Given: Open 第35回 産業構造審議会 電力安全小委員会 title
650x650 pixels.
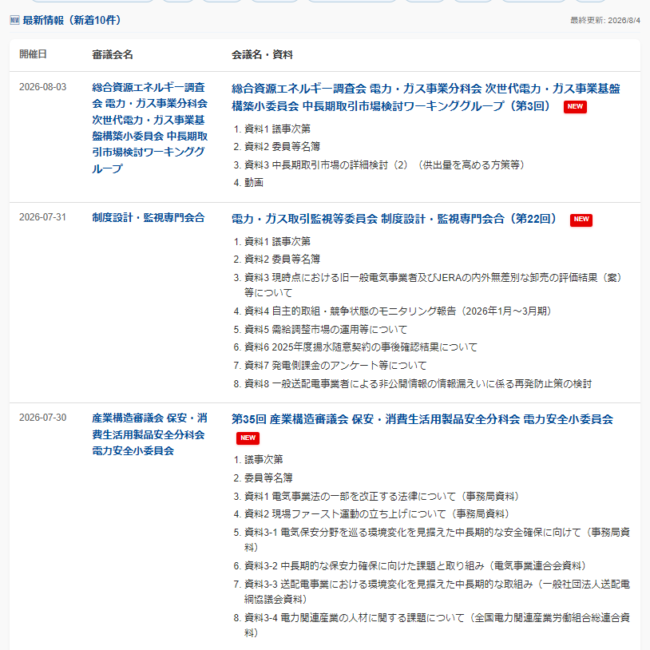Looking at the screenshot, I should click(422, 419).
